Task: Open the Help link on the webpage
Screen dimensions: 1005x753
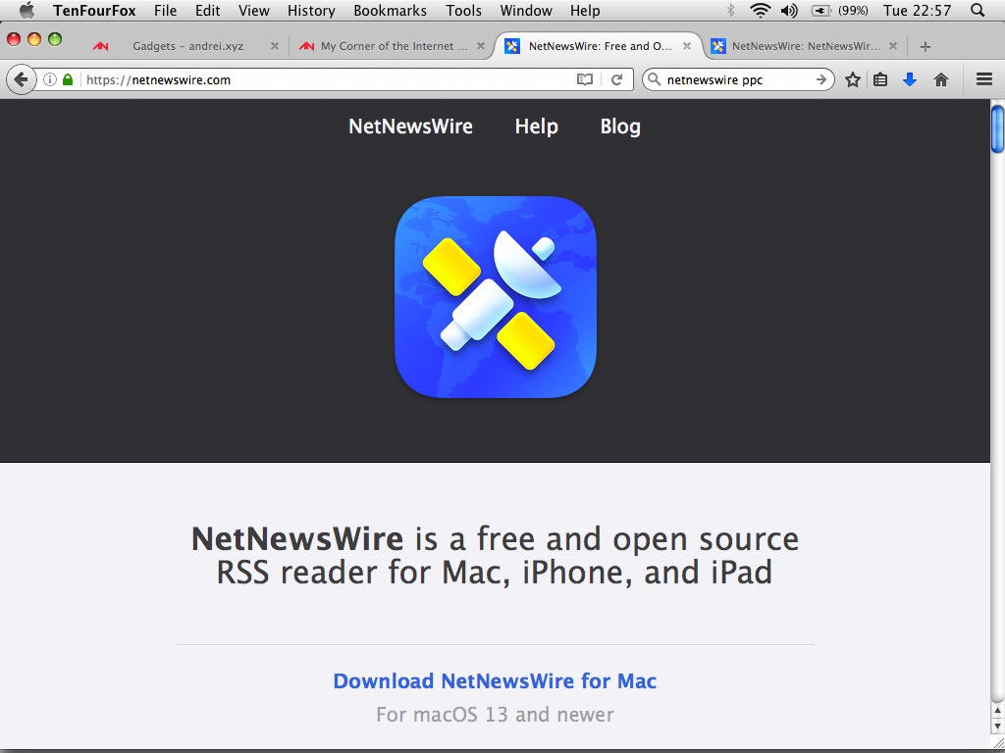Action: tap(537, 126)
